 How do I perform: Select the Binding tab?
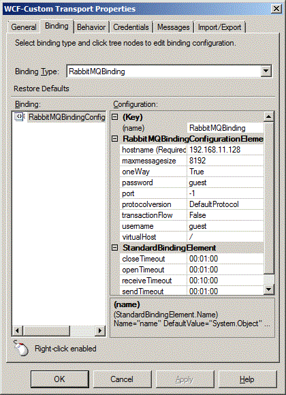pyautogui.click(x=57, y=26)
